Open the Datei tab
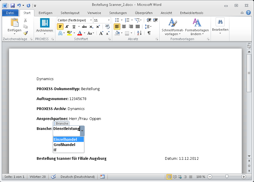Image resolution: width=254 pixels, height=182 pixels. click(10, 13)
